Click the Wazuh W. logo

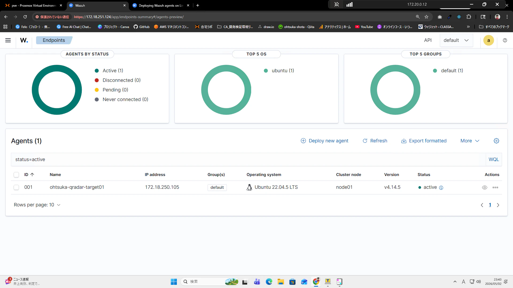[24, 40]
